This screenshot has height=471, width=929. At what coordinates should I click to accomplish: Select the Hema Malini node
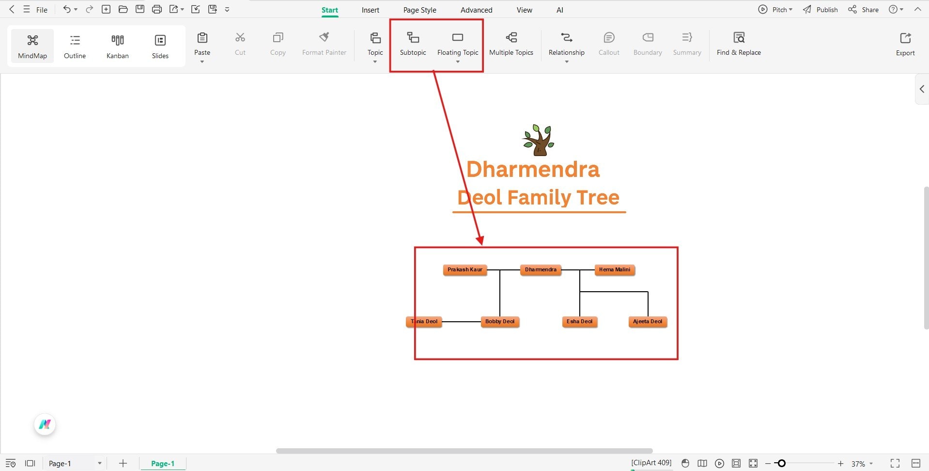(615, 270)
